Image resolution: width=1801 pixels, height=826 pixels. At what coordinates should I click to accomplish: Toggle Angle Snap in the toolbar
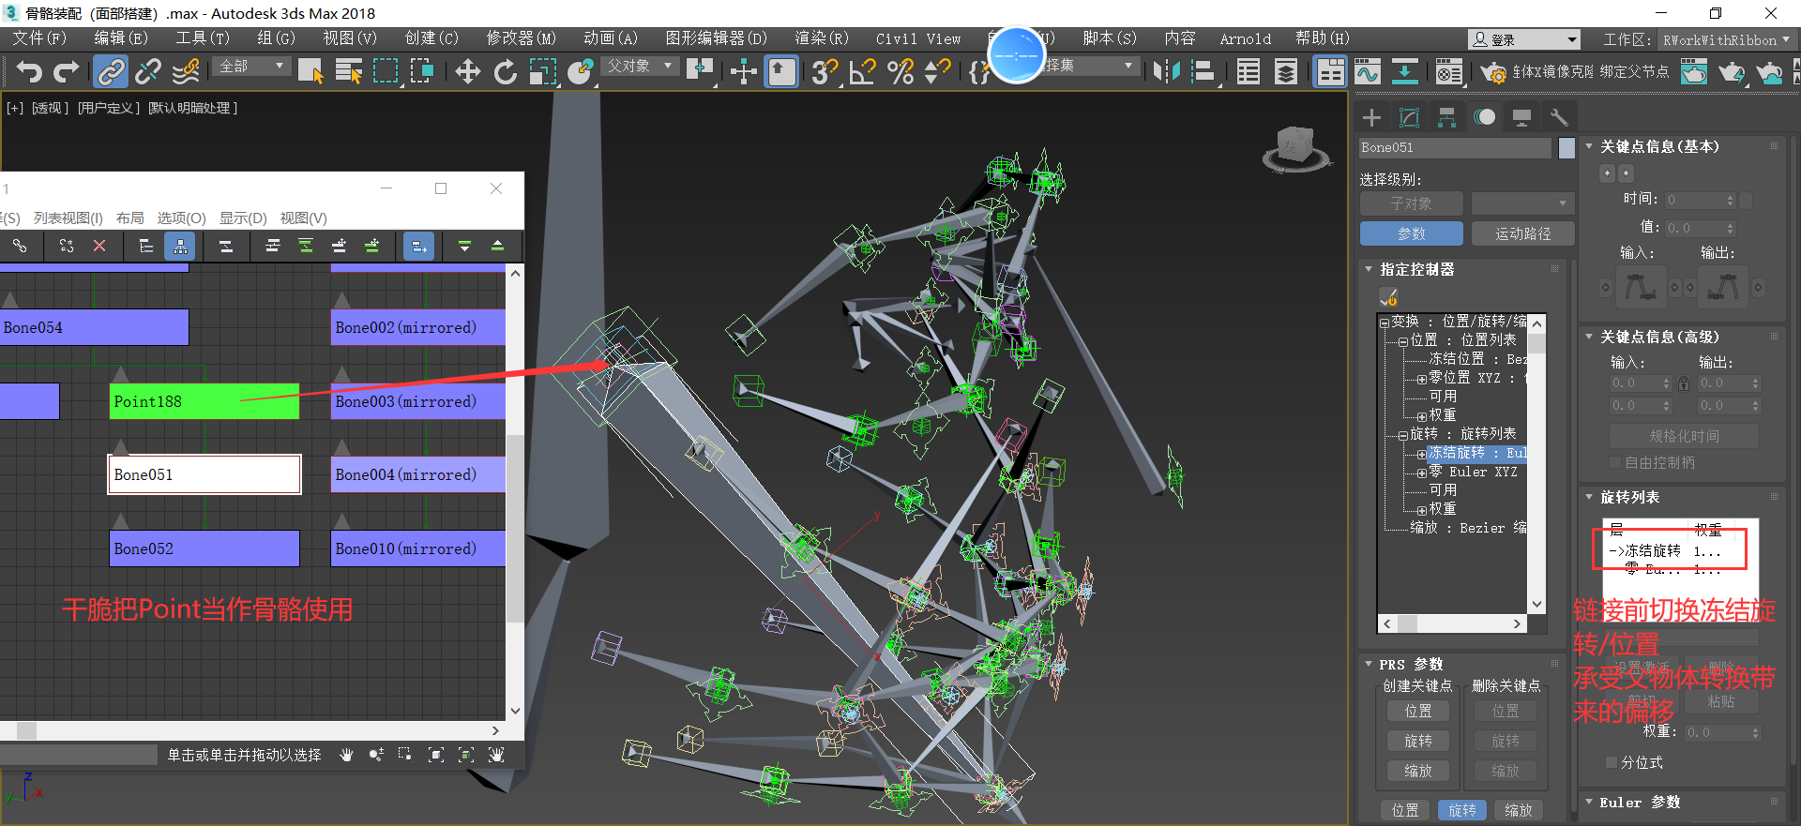[861, 71]
